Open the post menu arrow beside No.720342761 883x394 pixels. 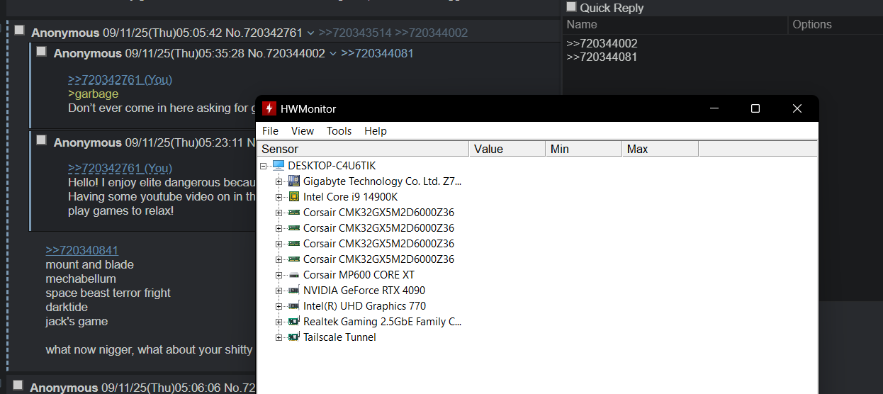click(x=310, y=33)
